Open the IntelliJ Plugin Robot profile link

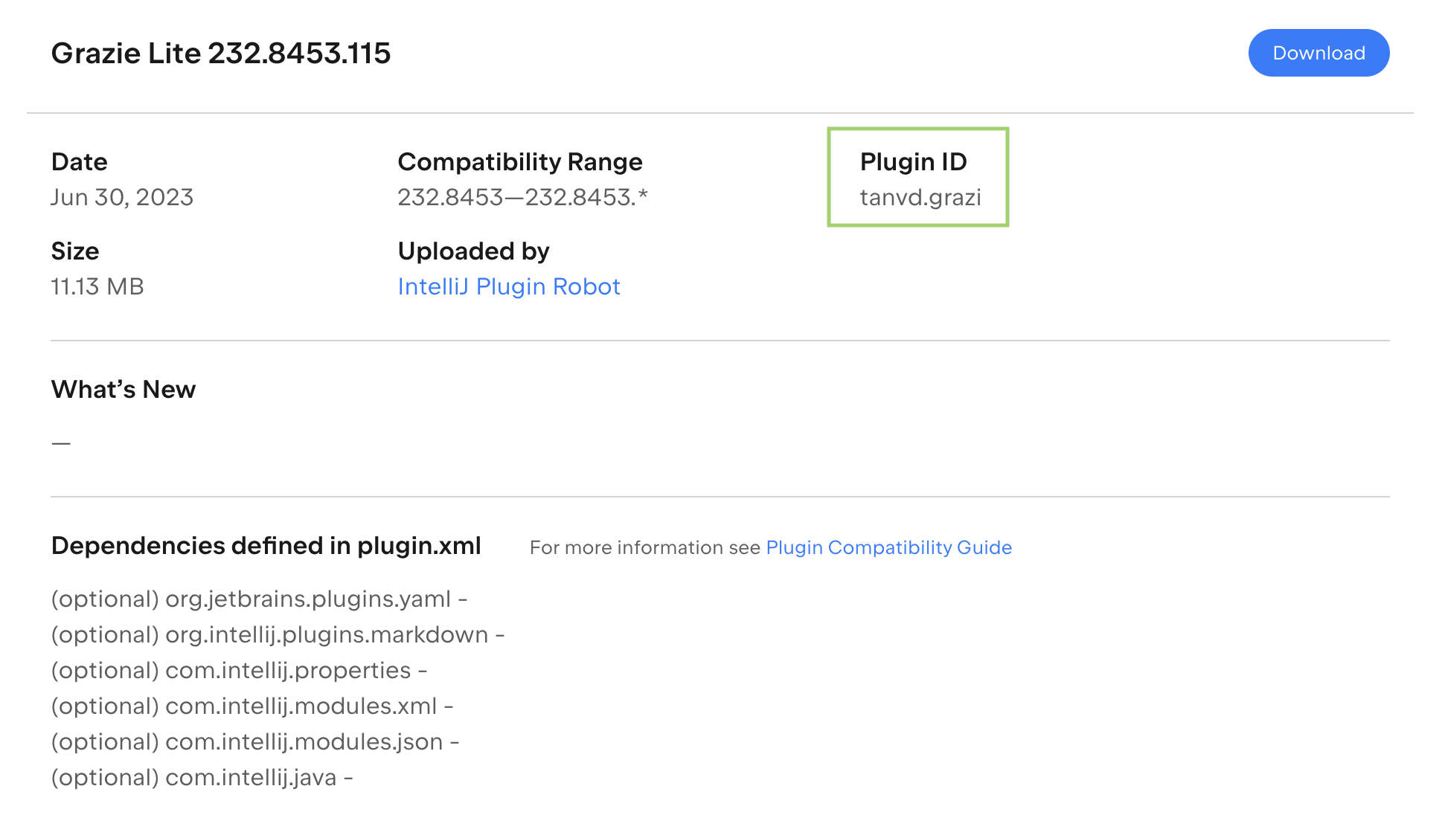[509, 286]
